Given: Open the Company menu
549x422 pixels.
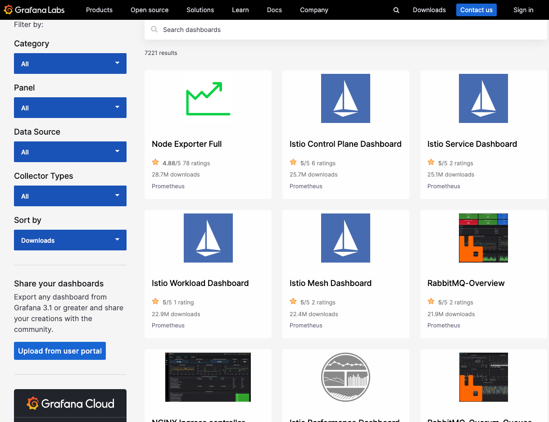Looking at the screenshot, I should (x=314, y=10).
